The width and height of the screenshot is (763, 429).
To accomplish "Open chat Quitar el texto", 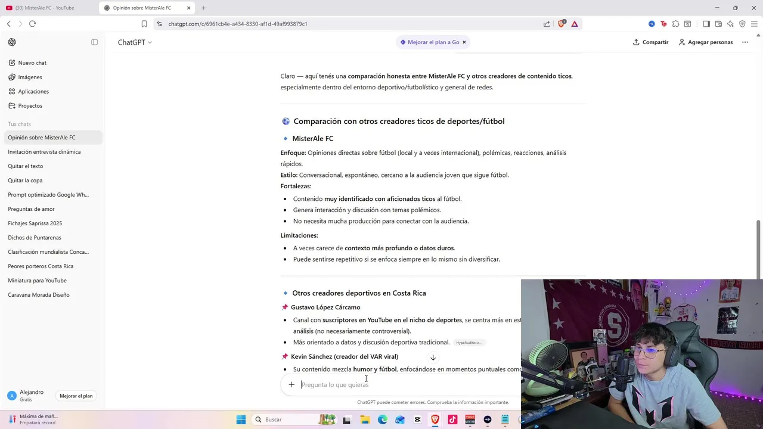I will click(x=26, y=166).
